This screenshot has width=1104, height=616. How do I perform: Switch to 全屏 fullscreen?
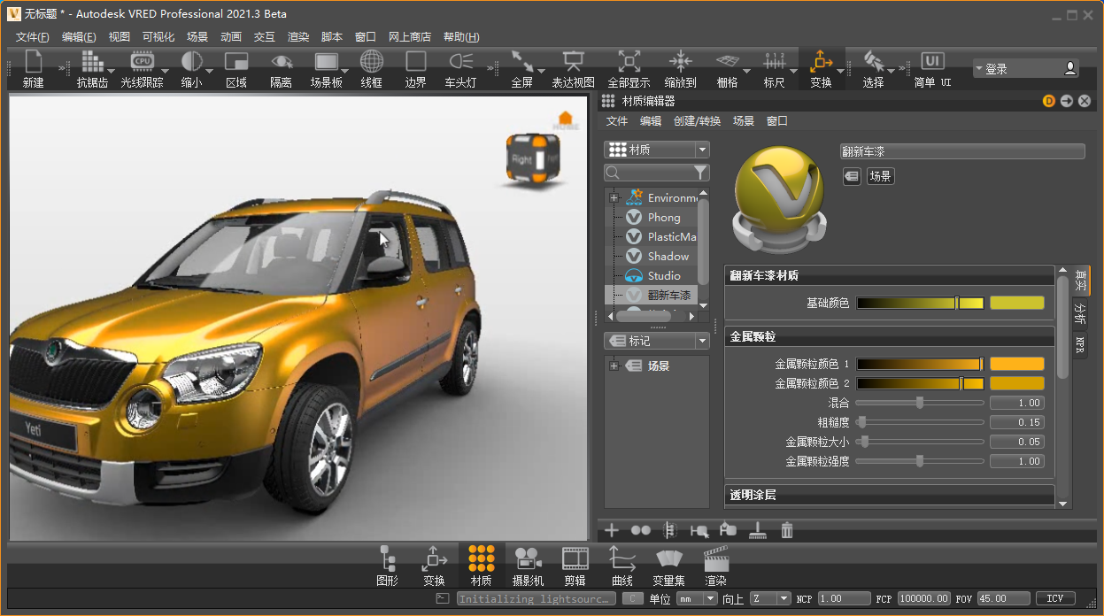click(x=522, y=69)
